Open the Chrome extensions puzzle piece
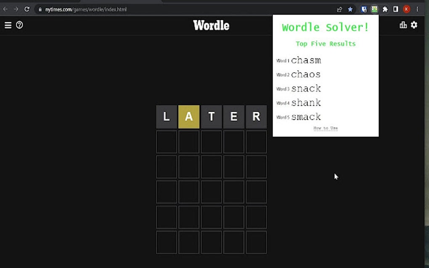Viewport: 429px width, 268px height. [385, 9]
